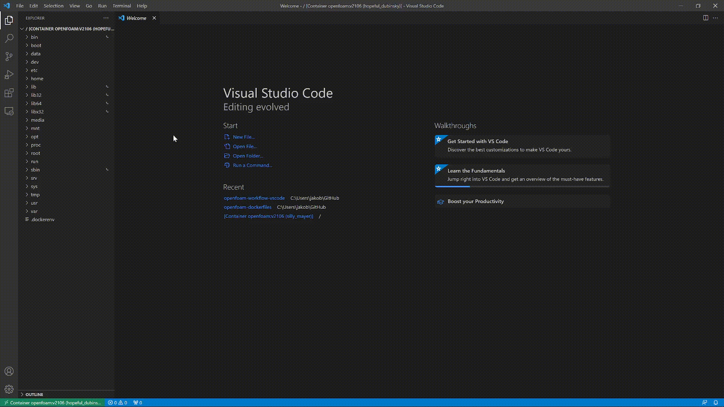Expand the usr folder
Image resolution: width=724 pixels, height=407 pixels.
34,203
